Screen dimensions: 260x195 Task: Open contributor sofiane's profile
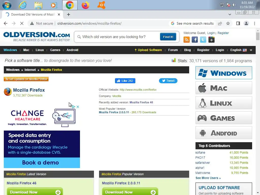point(200,153)
